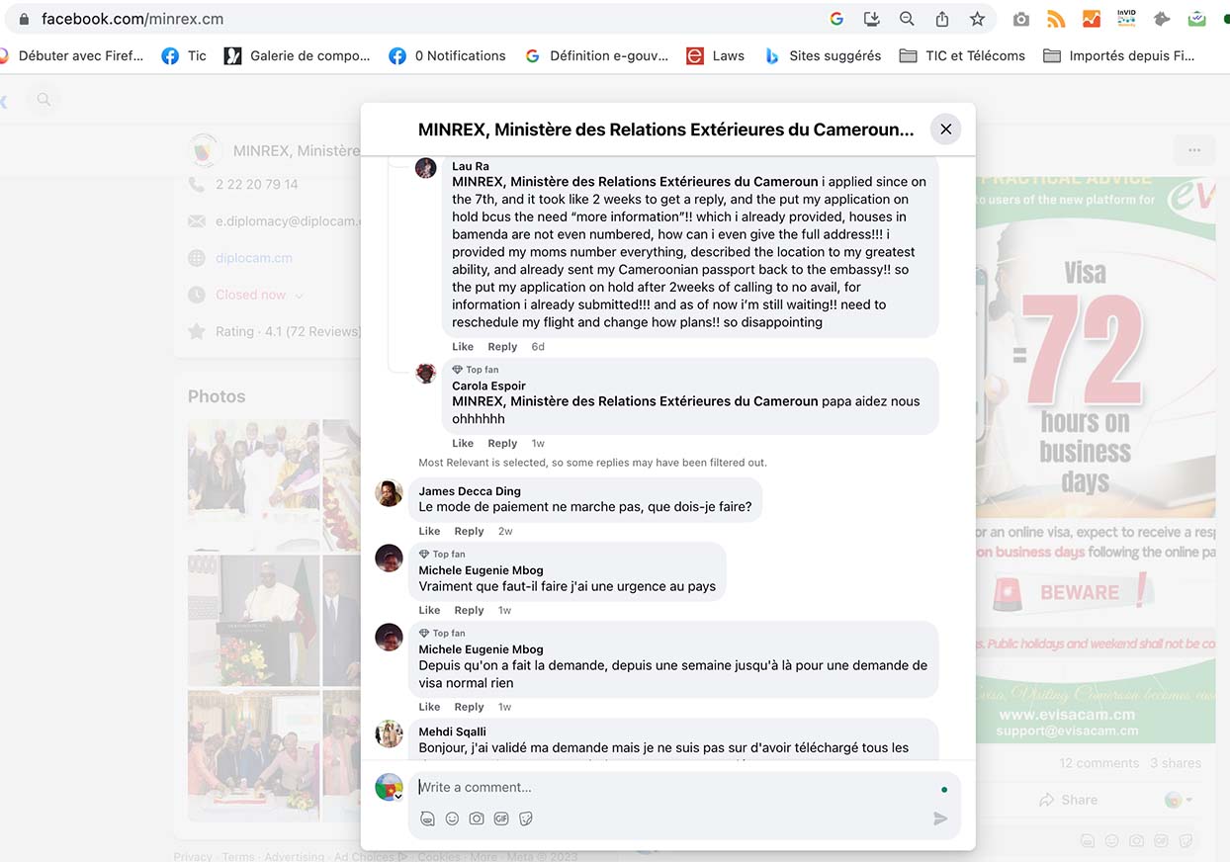This screenshot has height=862, width=1230.
Task: Open the RSS feed extension
Action: (x=1056, y=19)
